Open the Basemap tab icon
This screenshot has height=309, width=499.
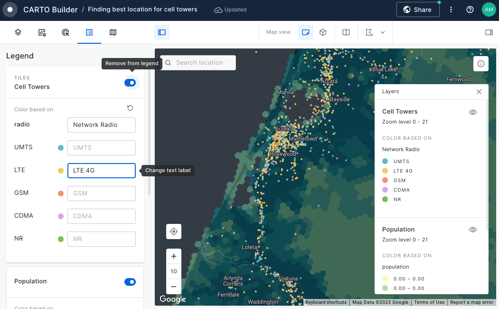tap(113, 32)
